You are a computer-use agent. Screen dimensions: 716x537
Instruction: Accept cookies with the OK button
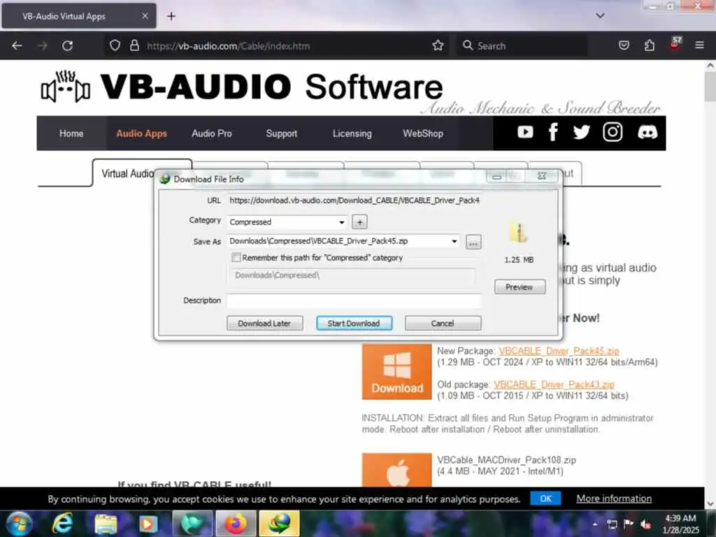tap(545, 498)
